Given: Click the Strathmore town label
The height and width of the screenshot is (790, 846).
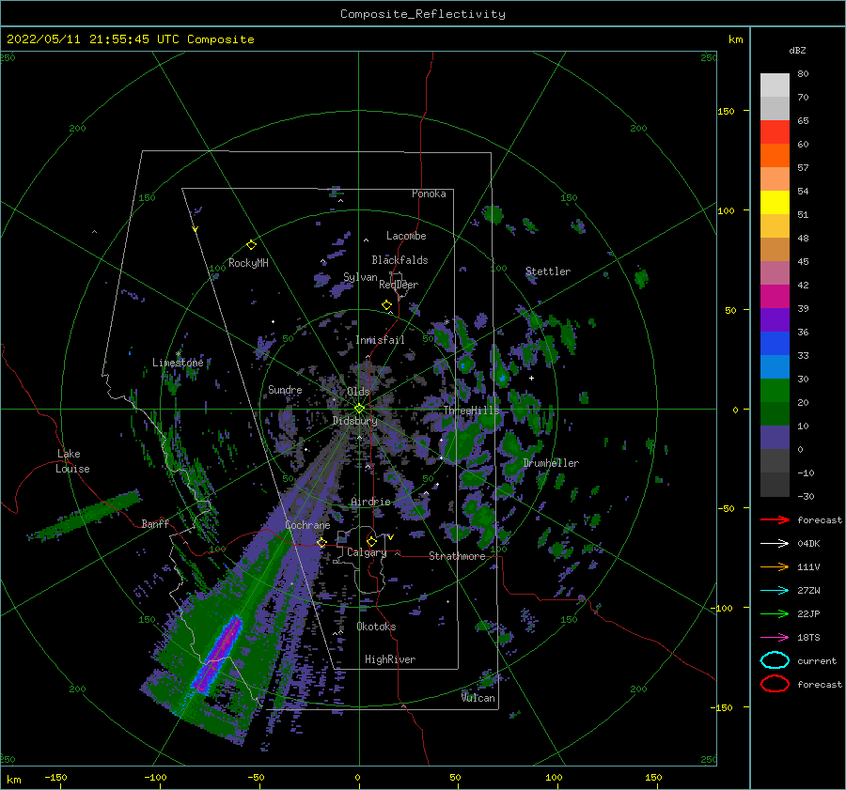Looking at the screenshot, I should 457,556.
